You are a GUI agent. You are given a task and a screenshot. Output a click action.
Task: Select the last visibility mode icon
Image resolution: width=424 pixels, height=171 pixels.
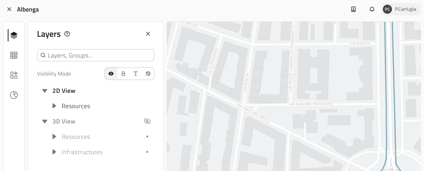coord(148,74)
